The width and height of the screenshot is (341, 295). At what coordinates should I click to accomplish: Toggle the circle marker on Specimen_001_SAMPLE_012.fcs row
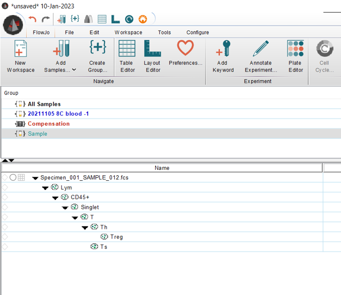[13, 177]
